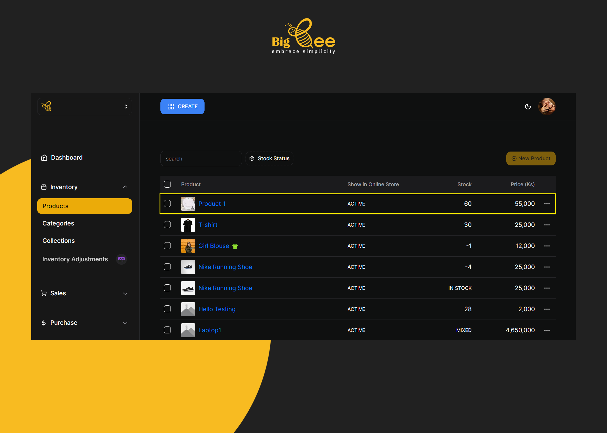Open the Product 1 thumbnail image
Image resolution: width=607 pixels, height=433 pixels.
tap(188, 204)
